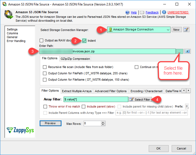Screen dimensions: 196x155
Task: Click the variable expression icon beside path
Action: [x=187, y=51]
